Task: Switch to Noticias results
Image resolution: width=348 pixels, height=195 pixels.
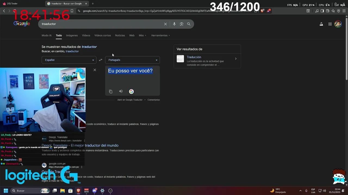Action: point(120,35)
